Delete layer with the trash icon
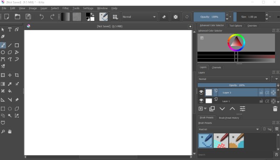 pyautogui.click(x=275, y=109)
